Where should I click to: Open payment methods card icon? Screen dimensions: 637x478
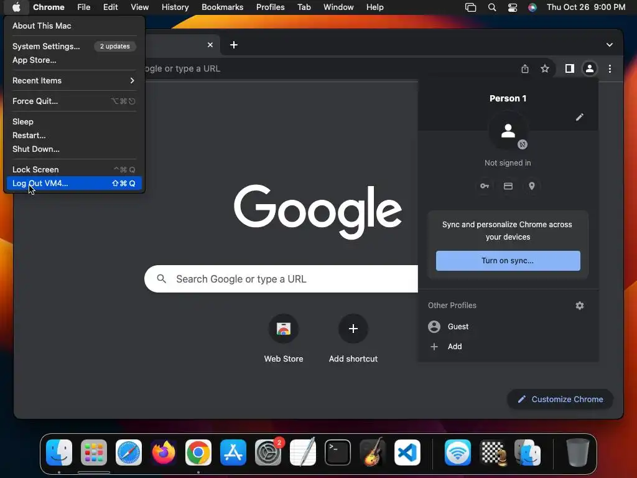[x=508, y=186]
